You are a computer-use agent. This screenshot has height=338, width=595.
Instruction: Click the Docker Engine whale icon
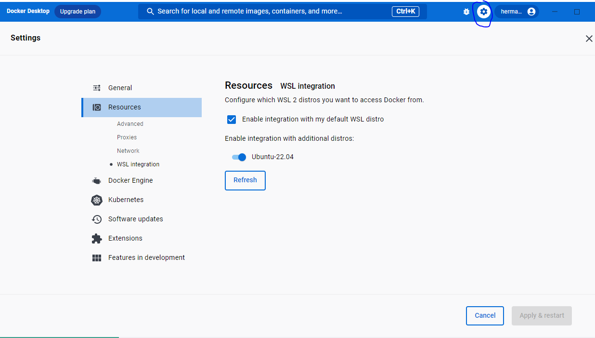(x=97, y=181)
